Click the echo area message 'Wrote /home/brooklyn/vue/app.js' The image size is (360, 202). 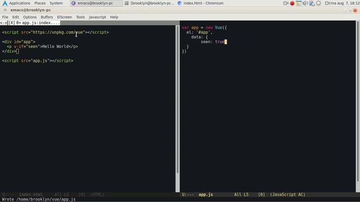39,199
